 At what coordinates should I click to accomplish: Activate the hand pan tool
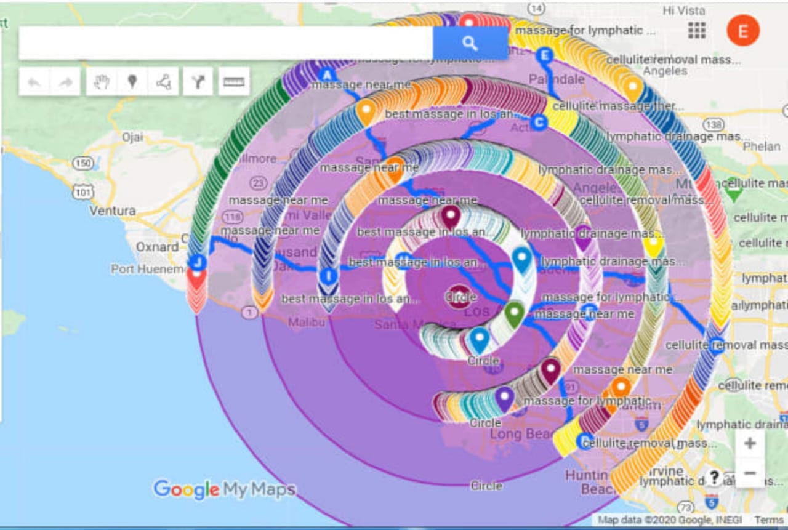100,81
